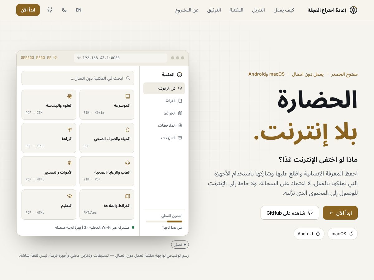Go to the 'التنزيل' nav link
The image size is (374, 280).
point(258,10)
